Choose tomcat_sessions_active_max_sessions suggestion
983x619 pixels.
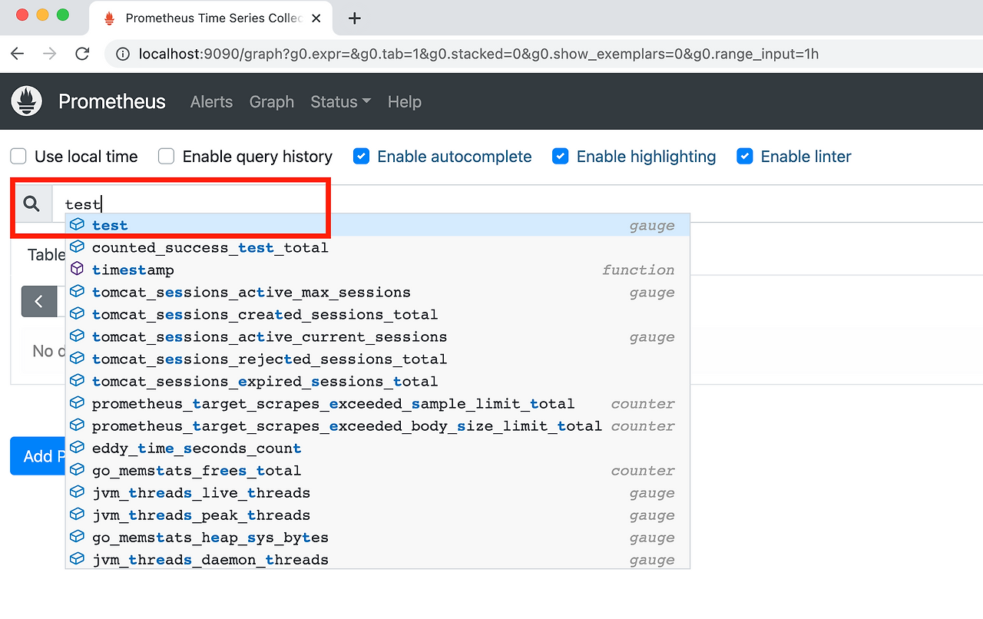377,292
